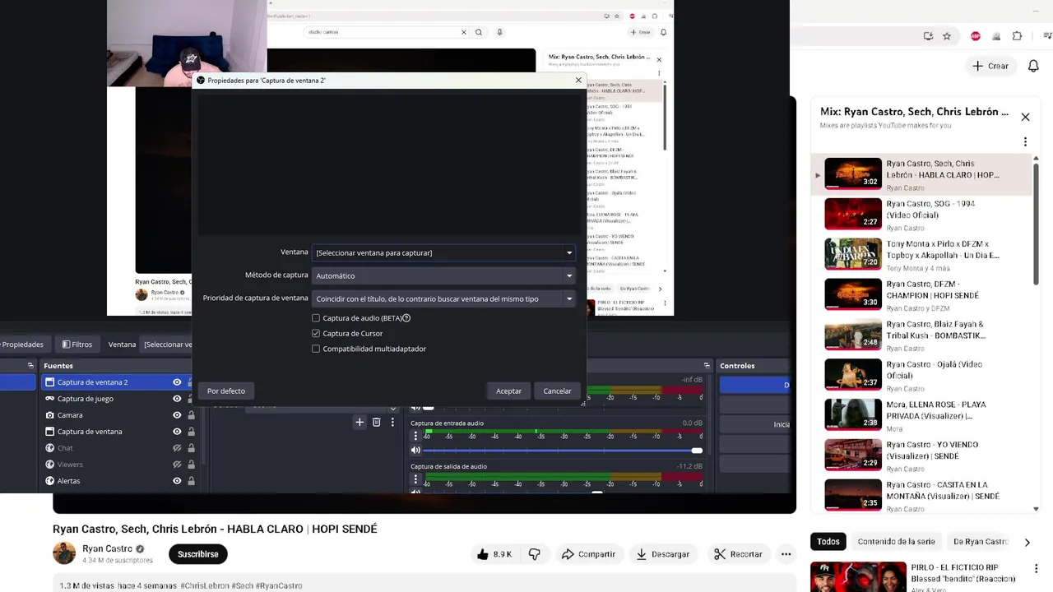Select the Contenido de la serie chip
This screenshot has width=1053, height=592.
(x=896, y=542)
